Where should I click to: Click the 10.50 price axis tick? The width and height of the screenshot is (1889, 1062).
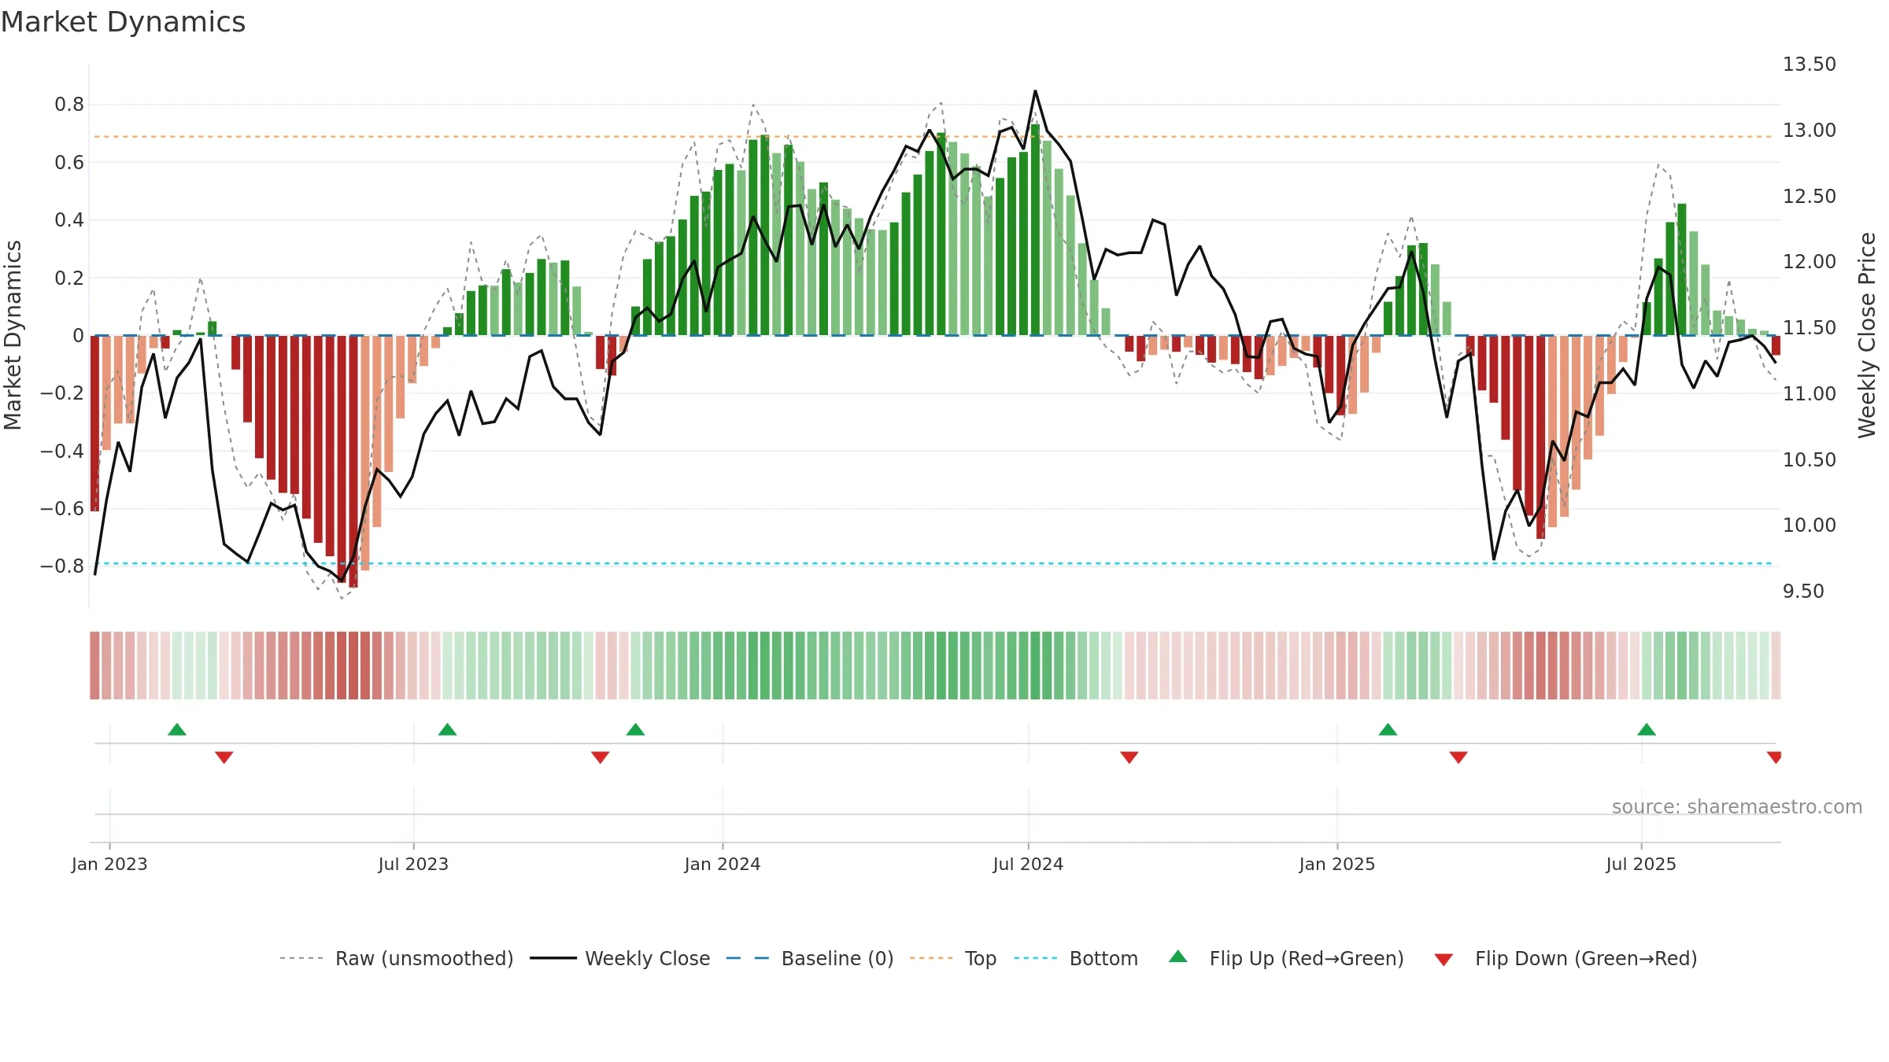[1809, 459]
